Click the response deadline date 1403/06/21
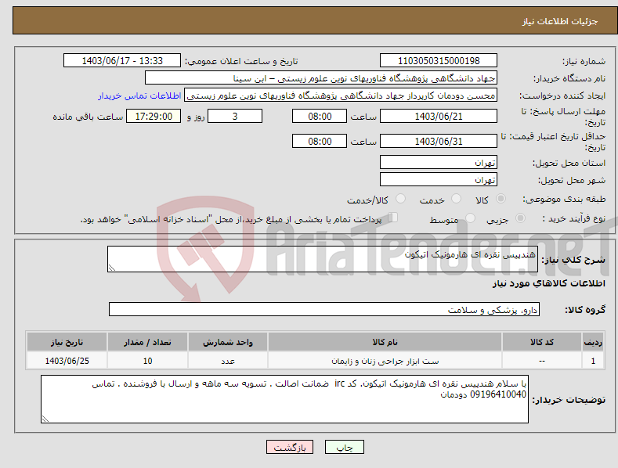Screen dimensions: 618x468 tap(439, 116)
